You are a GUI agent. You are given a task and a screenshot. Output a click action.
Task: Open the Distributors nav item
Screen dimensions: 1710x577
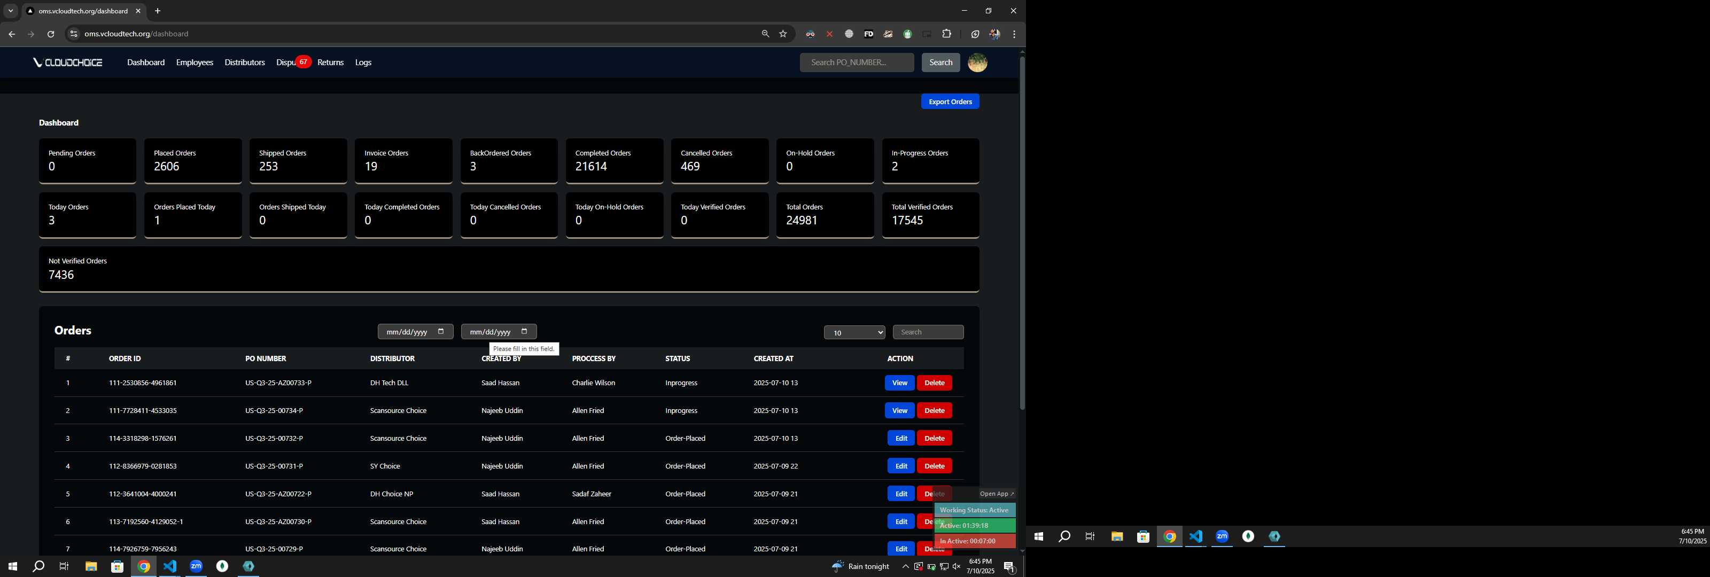pos(244,63)
